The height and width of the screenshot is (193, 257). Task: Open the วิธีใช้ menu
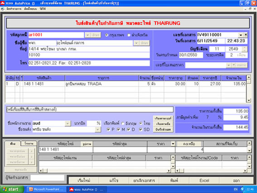tap(43, 9)
